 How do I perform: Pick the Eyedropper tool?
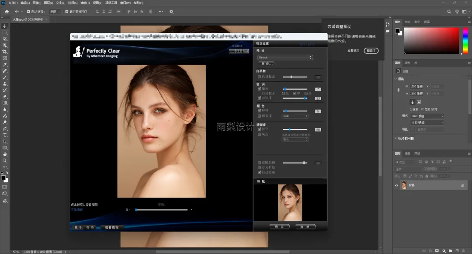pyautogui.click(x=5, y=64)
